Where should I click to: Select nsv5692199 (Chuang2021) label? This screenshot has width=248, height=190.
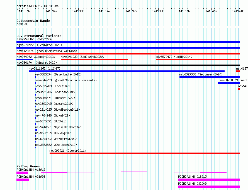54,133
